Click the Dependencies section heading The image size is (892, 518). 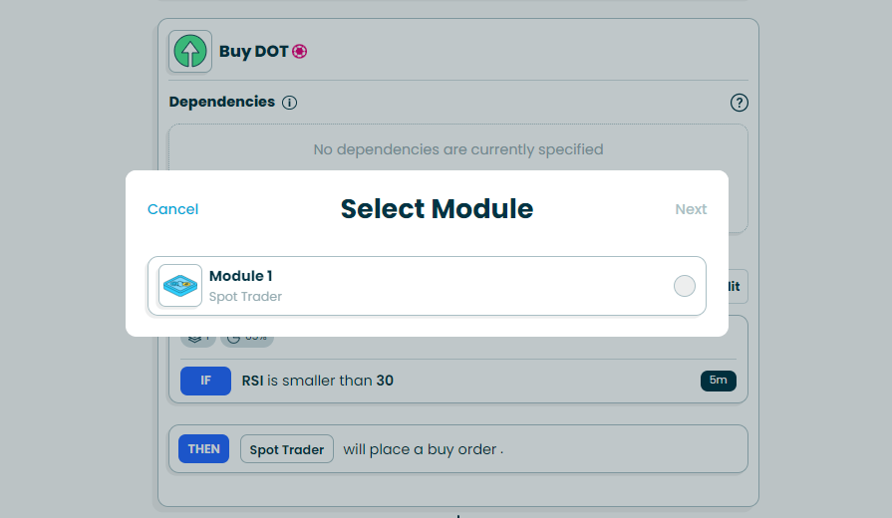tap(221, 102)
